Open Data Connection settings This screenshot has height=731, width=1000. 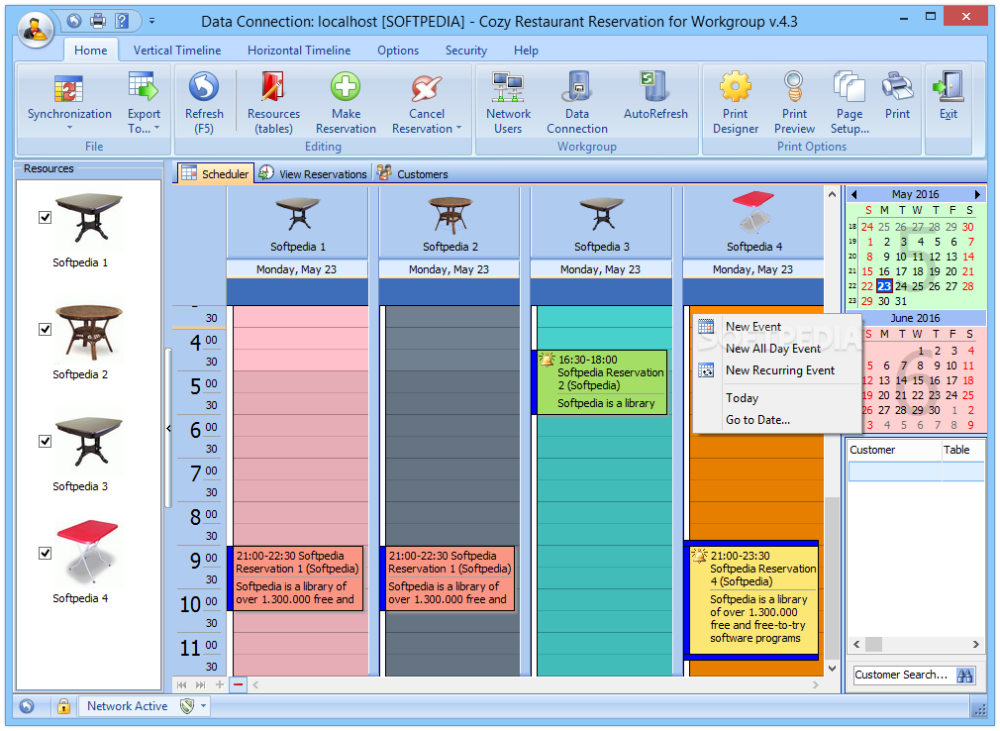[577, 103]
